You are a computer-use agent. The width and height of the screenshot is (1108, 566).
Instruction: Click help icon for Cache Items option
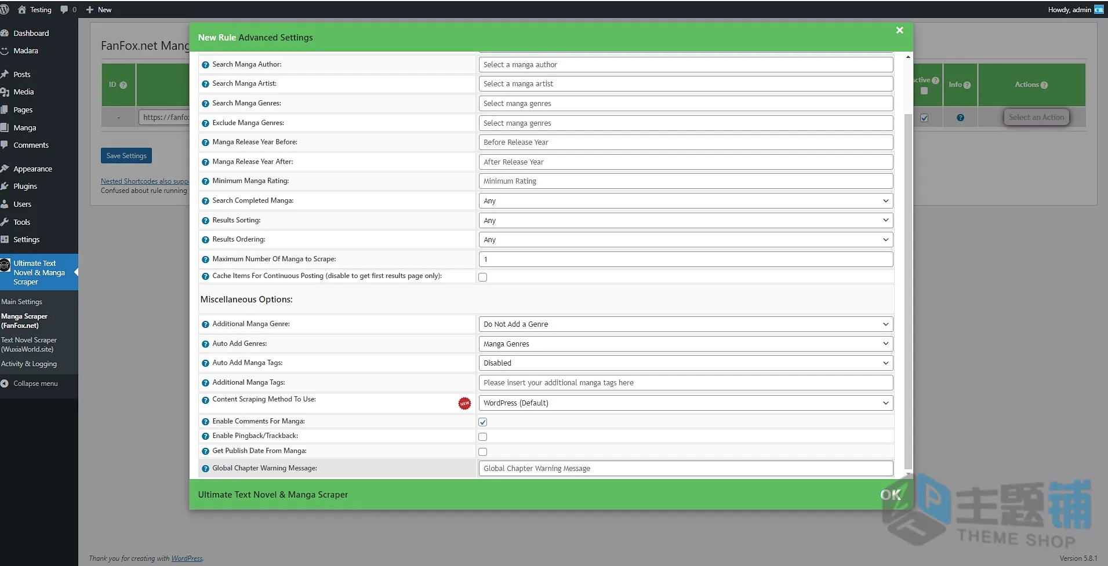(x=205, y=276)
